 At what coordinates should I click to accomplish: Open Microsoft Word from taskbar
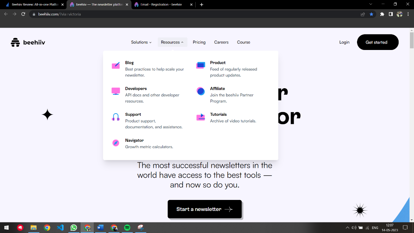tap(101, 227)
